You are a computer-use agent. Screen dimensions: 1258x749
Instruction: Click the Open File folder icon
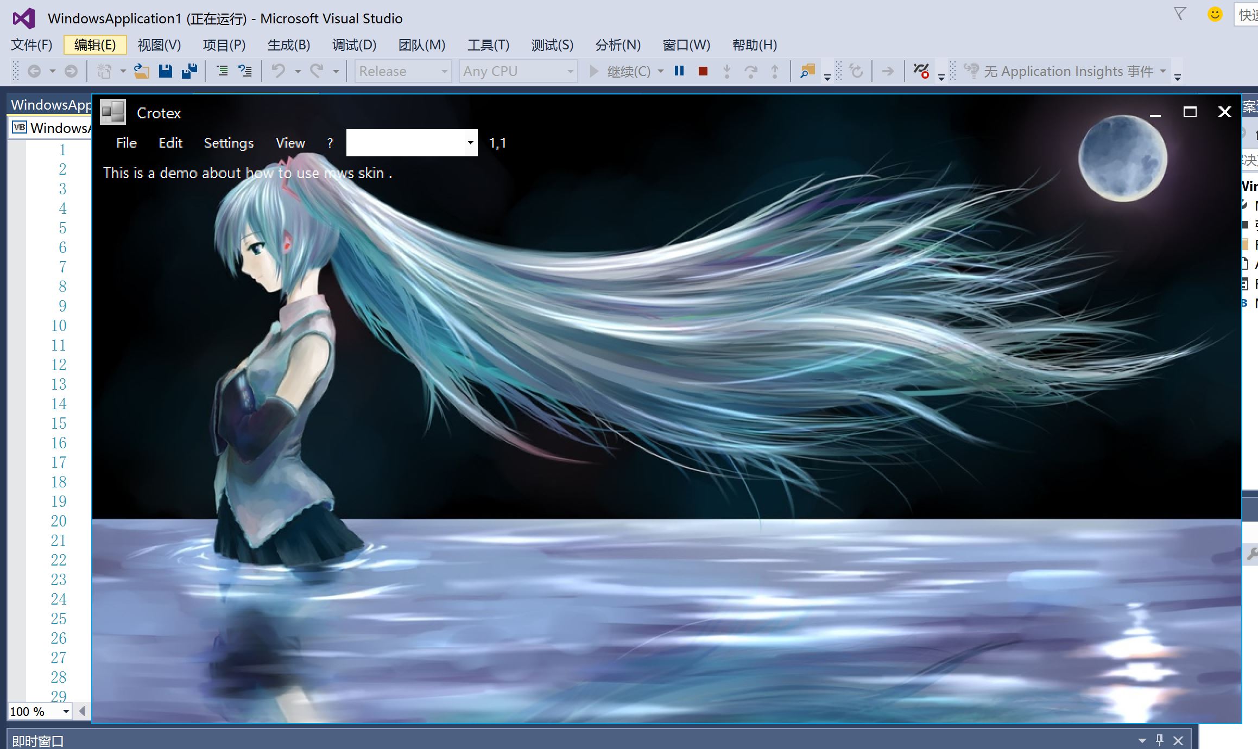pyautogui.click(x=142, y=71)
